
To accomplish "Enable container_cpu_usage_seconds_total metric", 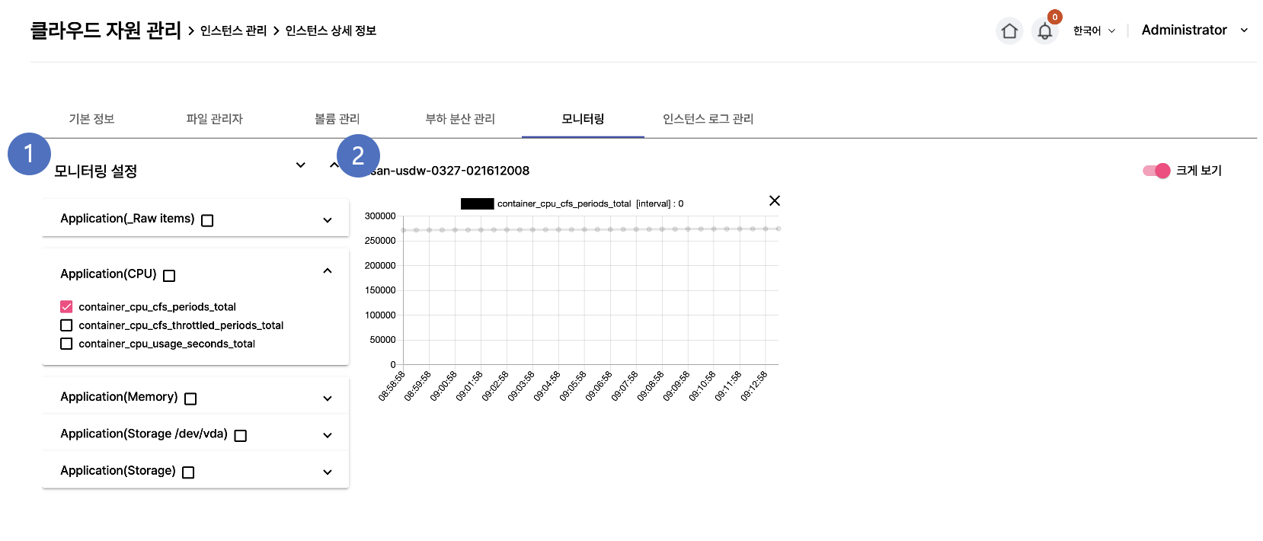I will 66,344.
